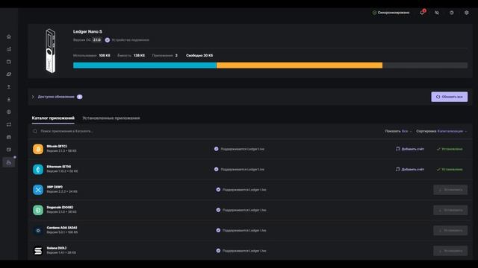Click the XRP (XRP) app name

pos(55,187)
